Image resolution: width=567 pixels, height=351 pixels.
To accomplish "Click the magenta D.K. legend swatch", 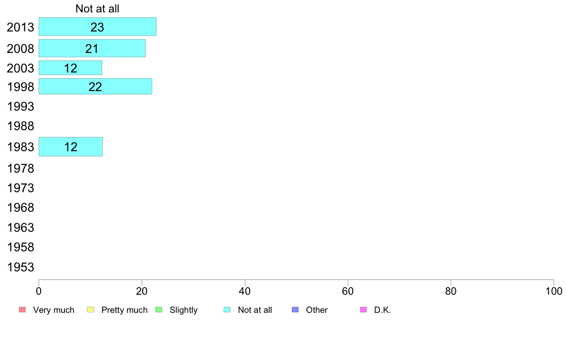I will pos(363,310).
